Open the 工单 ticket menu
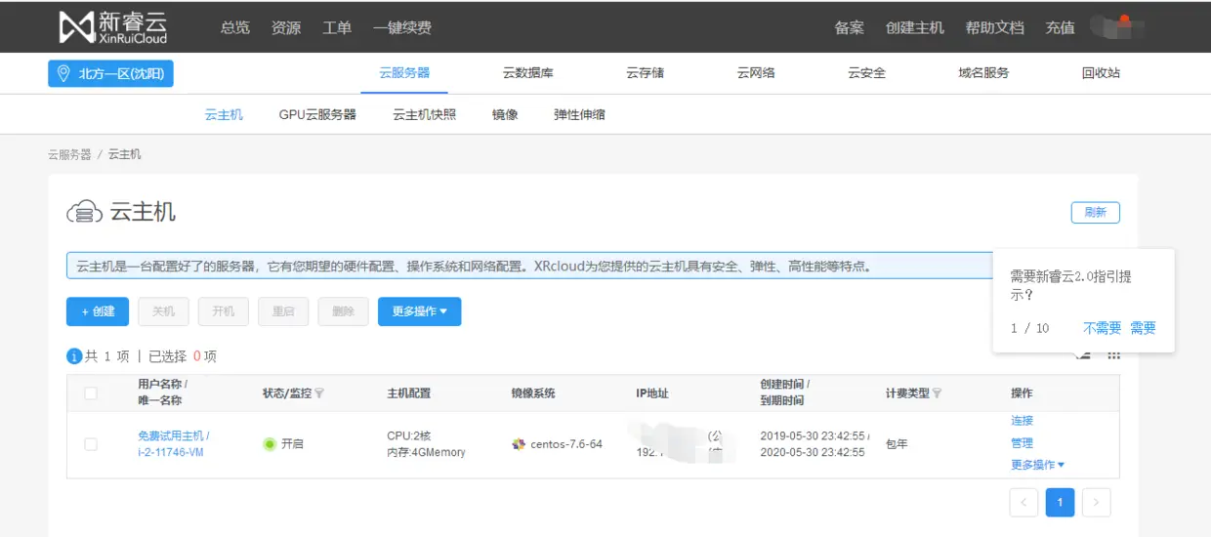The height and width of the screenshot is (537, 1211). pos(337,27)
